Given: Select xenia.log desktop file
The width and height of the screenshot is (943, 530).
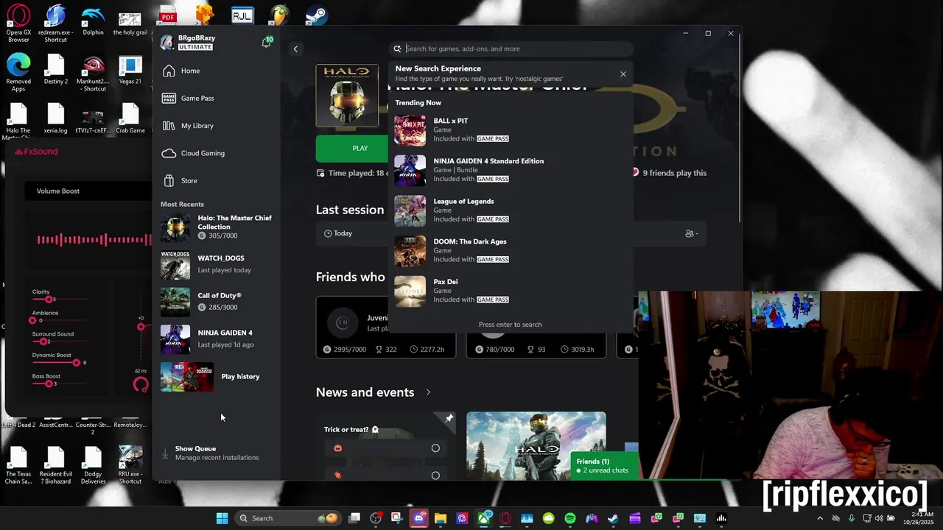Looking at the screenshot, I should pyautogui.click(x=56, y=119).
